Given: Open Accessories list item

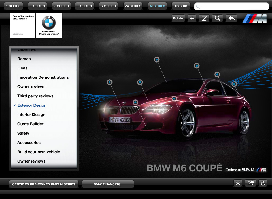Looking at the screenshot, I should pyautogui.click(x=29, y=143).
